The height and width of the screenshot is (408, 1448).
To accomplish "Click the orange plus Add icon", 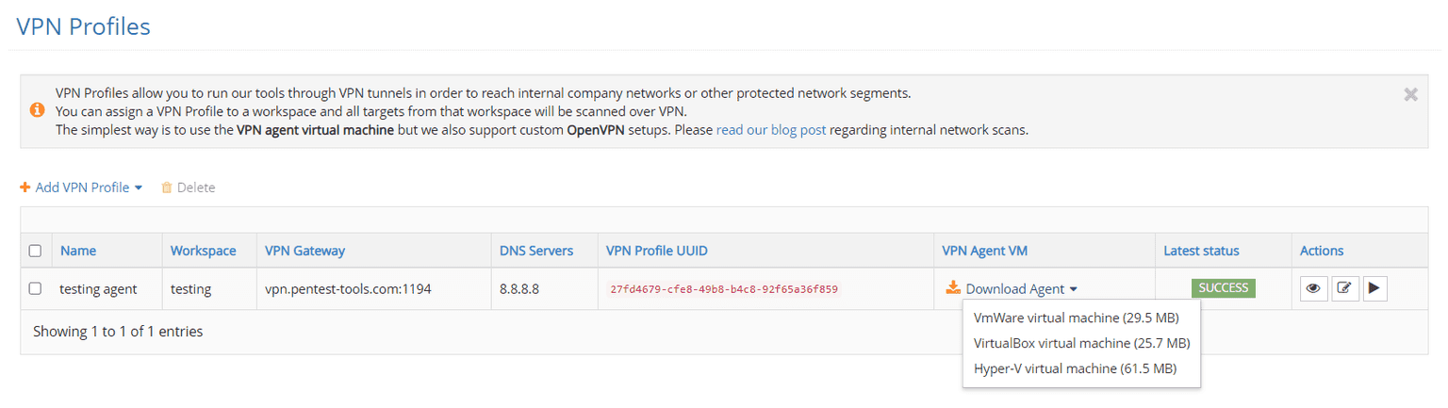I will [25, 188].
